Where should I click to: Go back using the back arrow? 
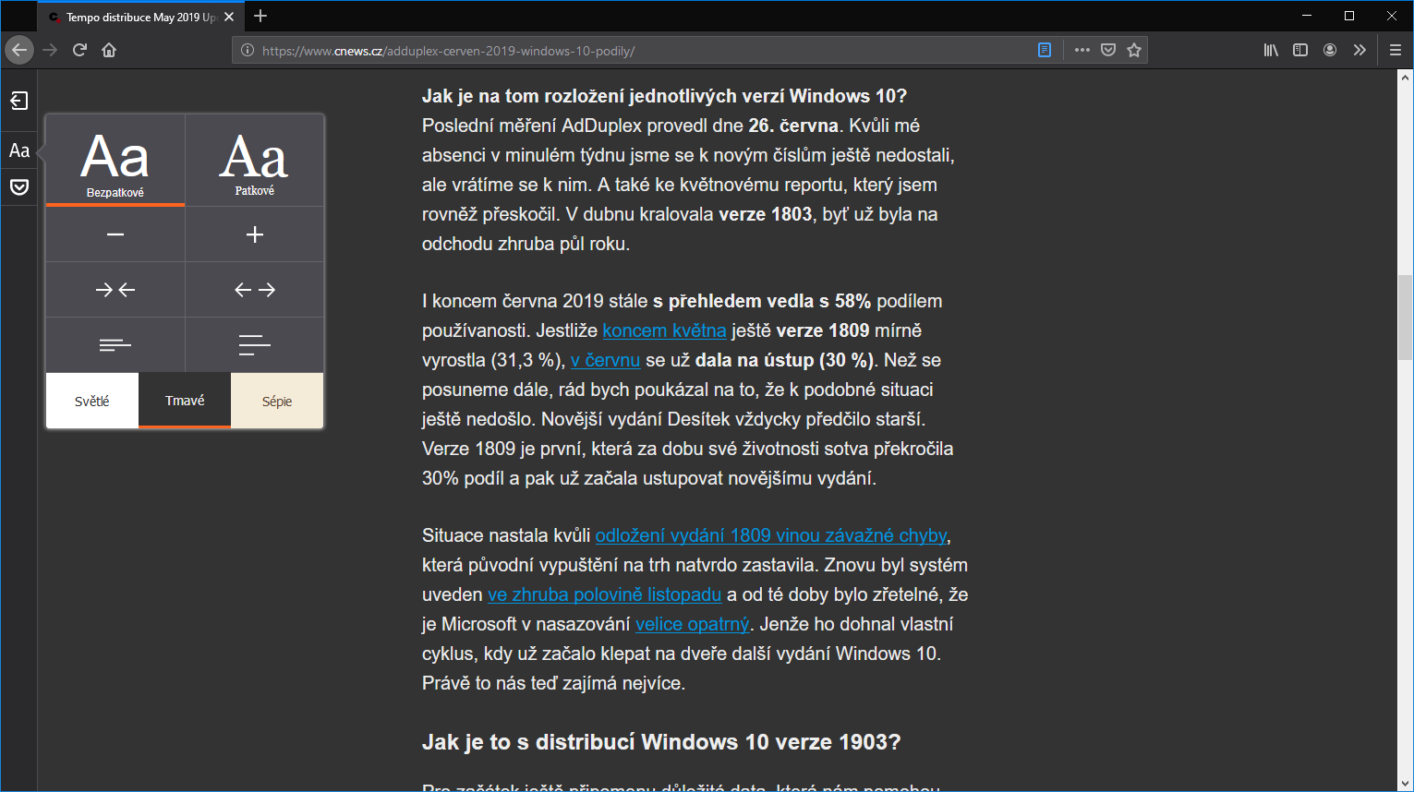(19, 50)
